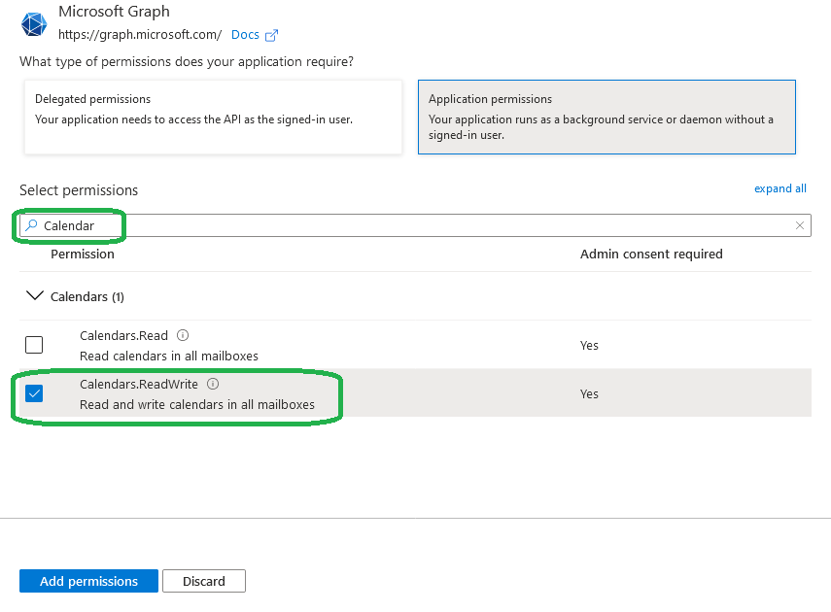
Task: Select the 'Read and write calendars' description row
Action: (197, 404)
